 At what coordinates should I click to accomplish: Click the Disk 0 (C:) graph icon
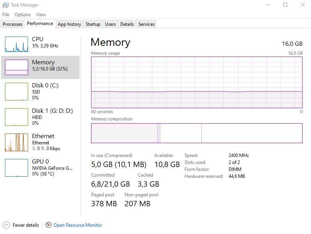17,91
